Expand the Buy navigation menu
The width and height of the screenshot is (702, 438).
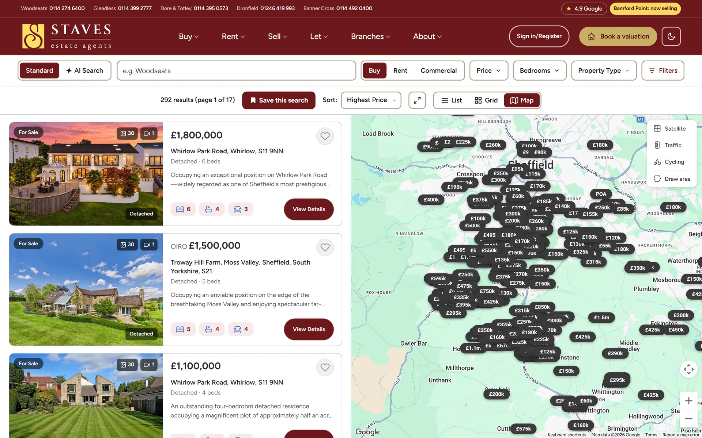(x=189, y=36)
